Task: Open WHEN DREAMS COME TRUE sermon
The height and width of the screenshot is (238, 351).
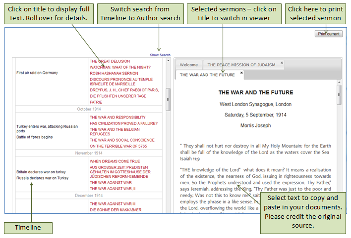Action: [x=115, y=161]
